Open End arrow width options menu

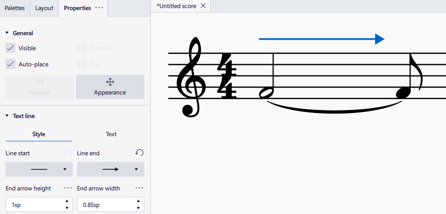pyautogui.click(x=139, y=188)
